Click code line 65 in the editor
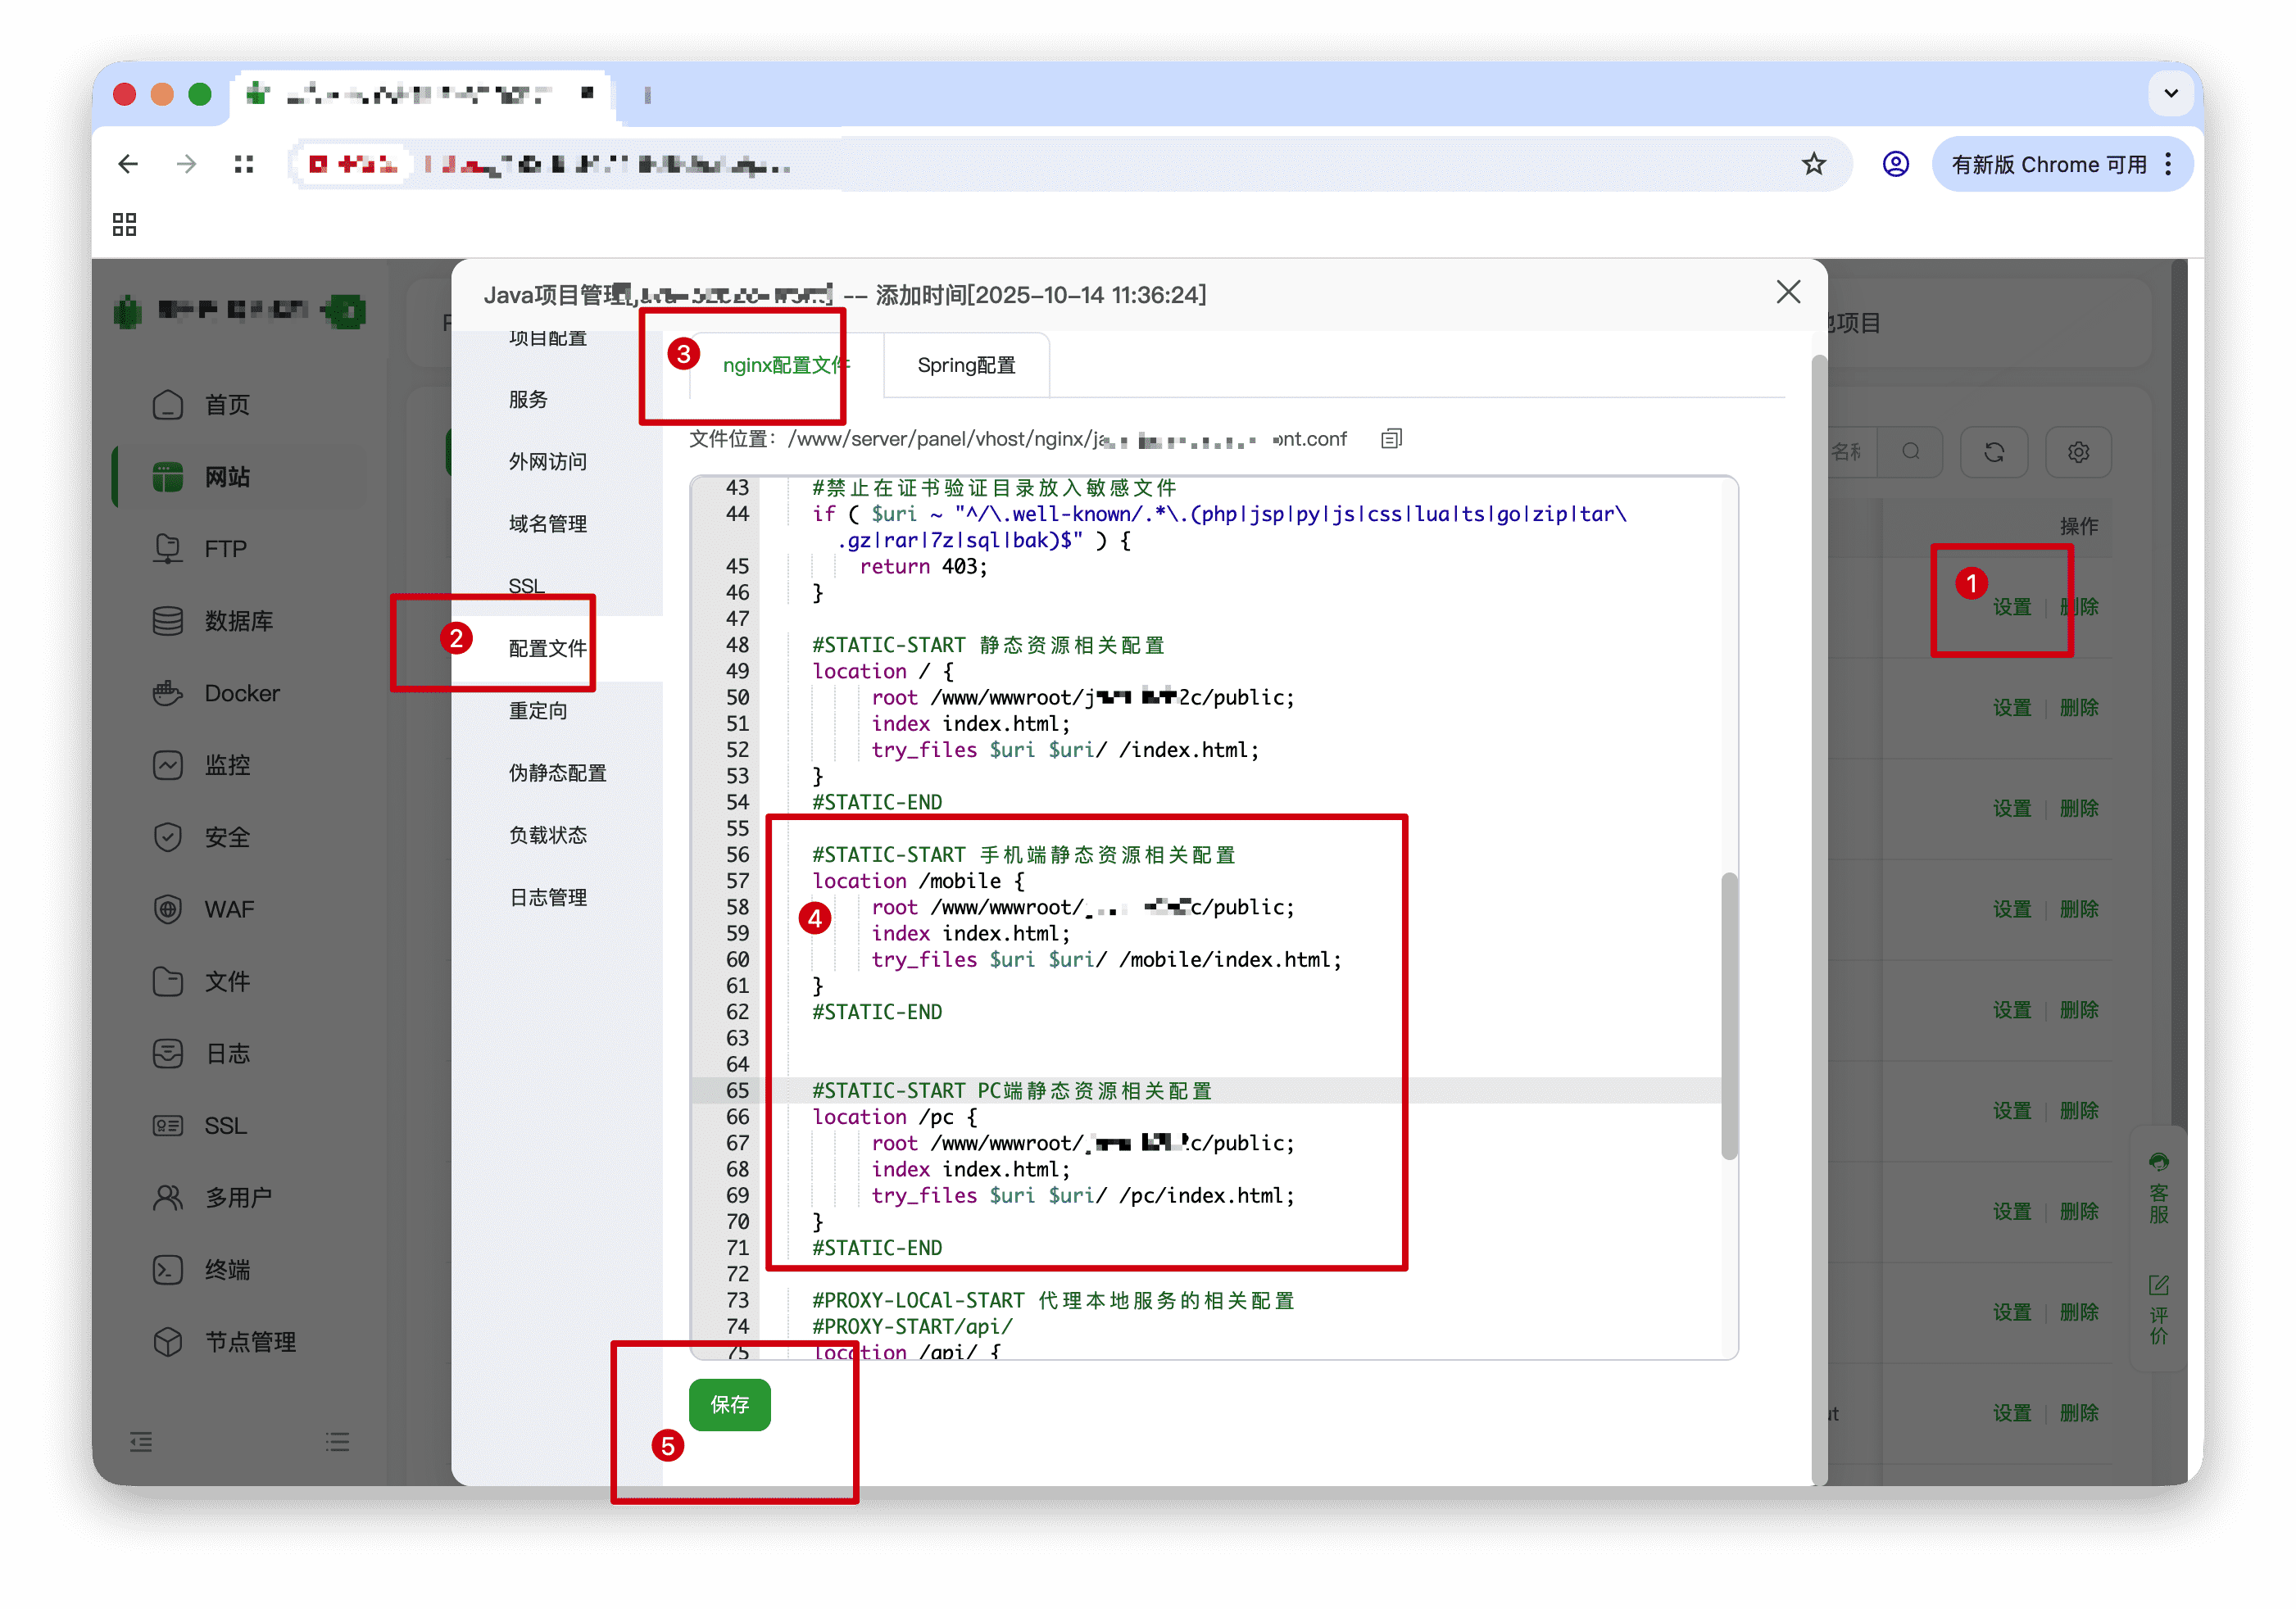The width and height of the screenshot is (2296, 1609). pyautogui.click(x=1010, y=1090)
